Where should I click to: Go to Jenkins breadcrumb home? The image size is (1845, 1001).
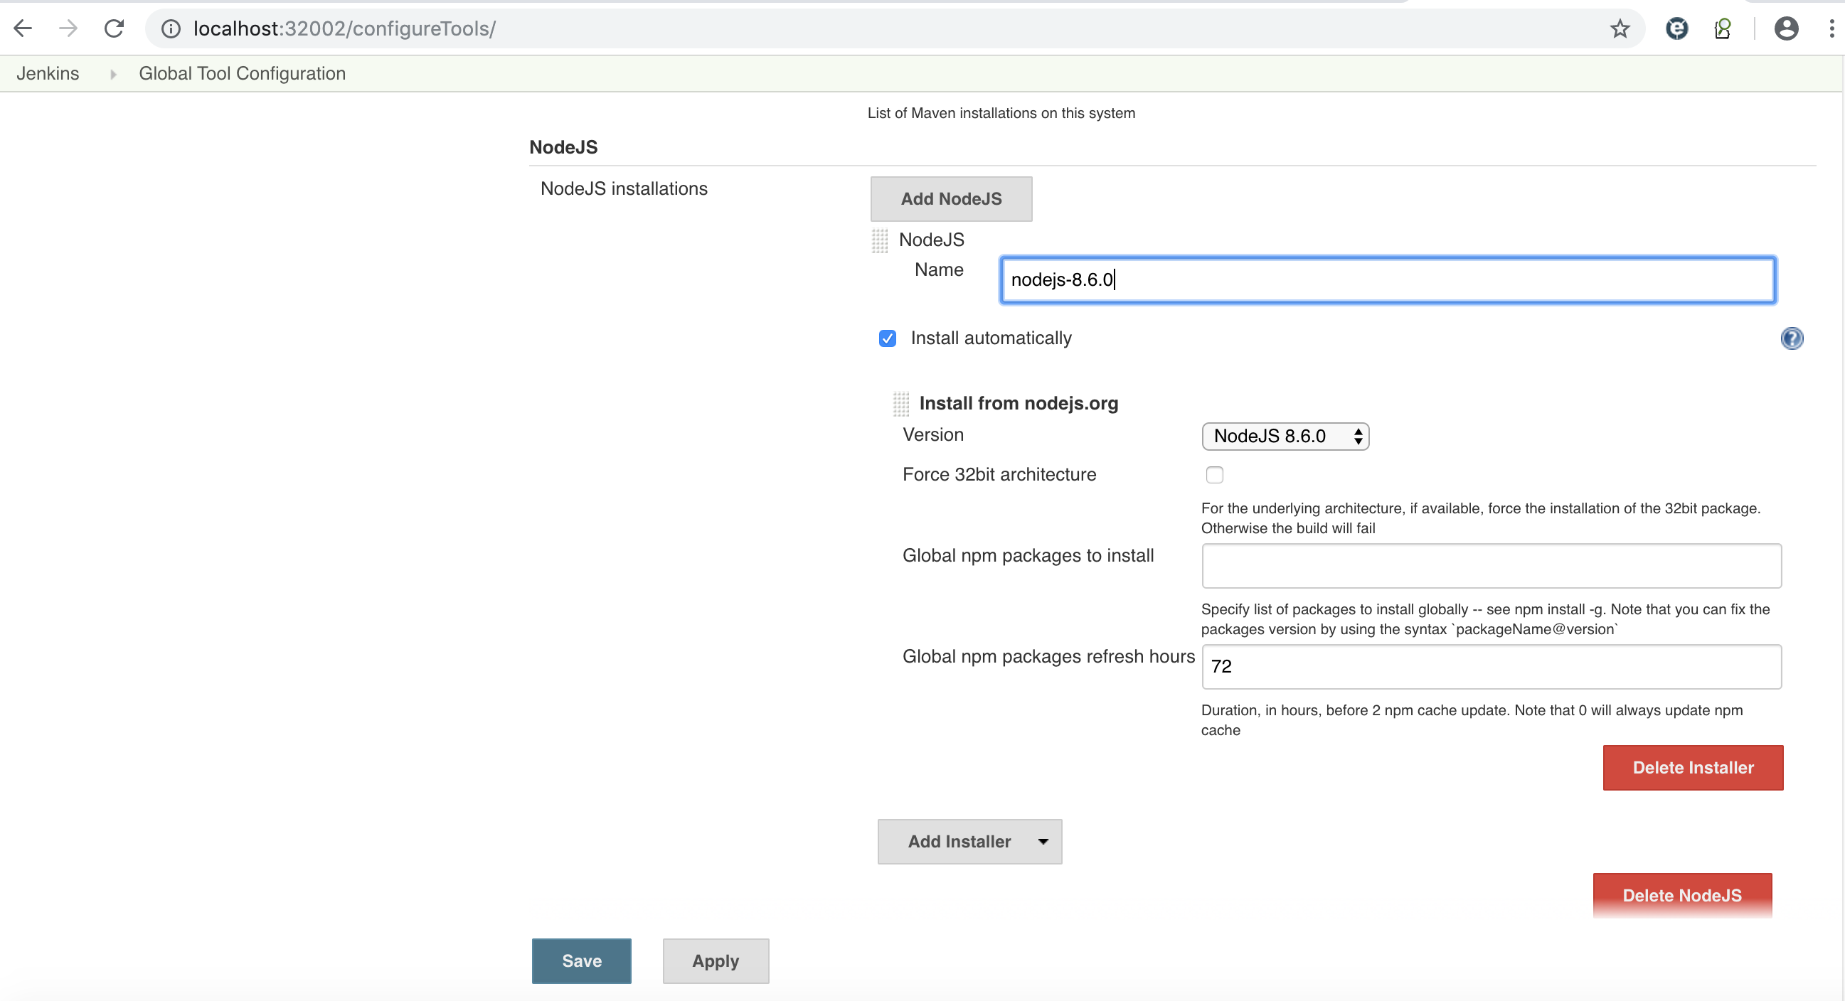coord(47,74)
